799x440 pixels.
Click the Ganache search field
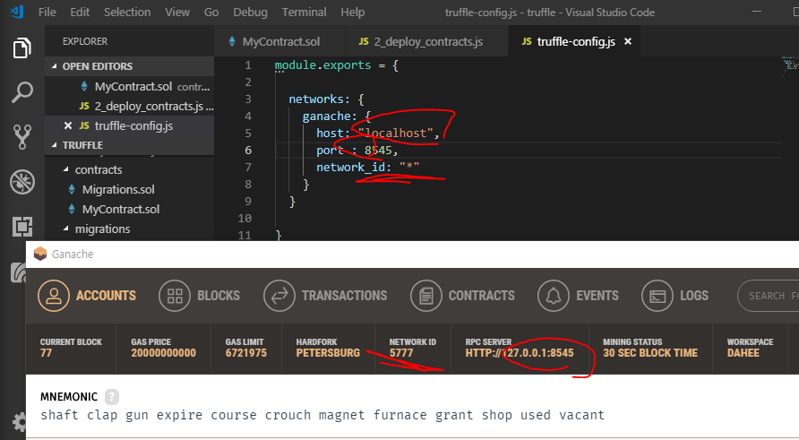point(768,296)
